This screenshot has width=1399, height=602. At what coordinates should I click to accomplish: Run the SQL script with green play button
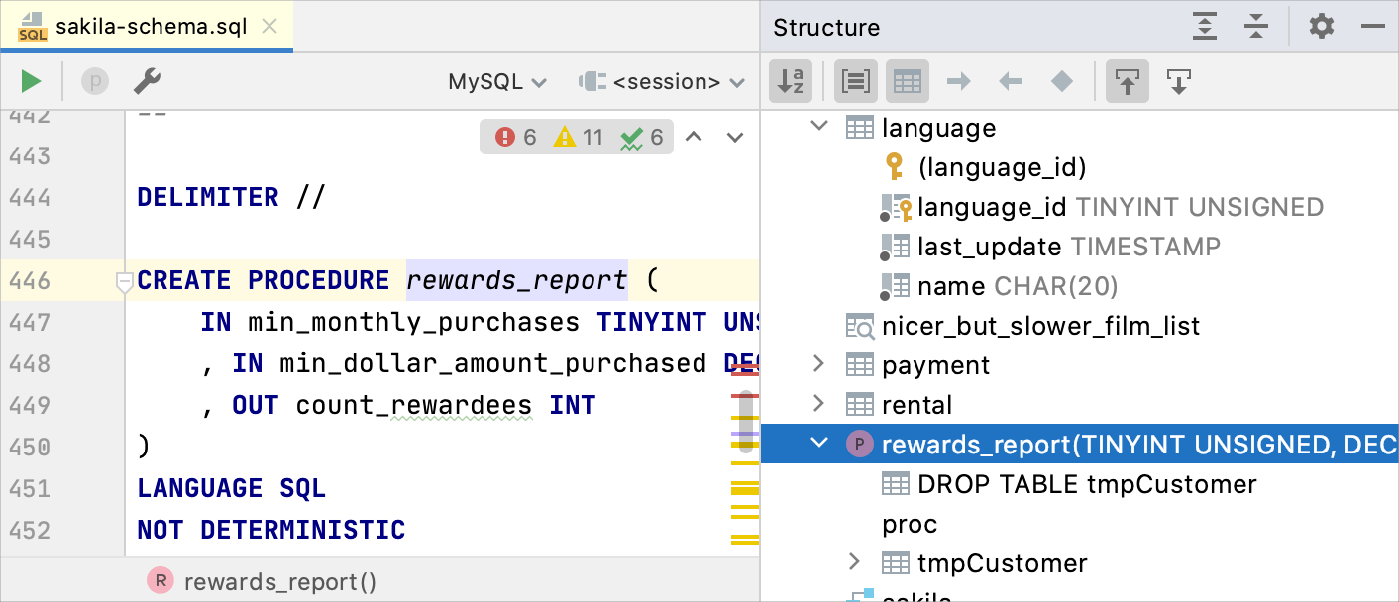[31, 81]
